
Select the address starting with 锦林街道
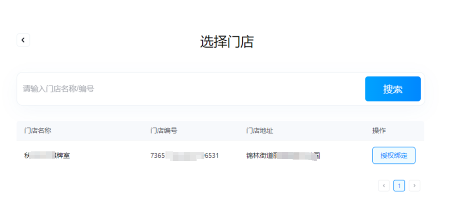pyautogui.click(x=283, y=156)
